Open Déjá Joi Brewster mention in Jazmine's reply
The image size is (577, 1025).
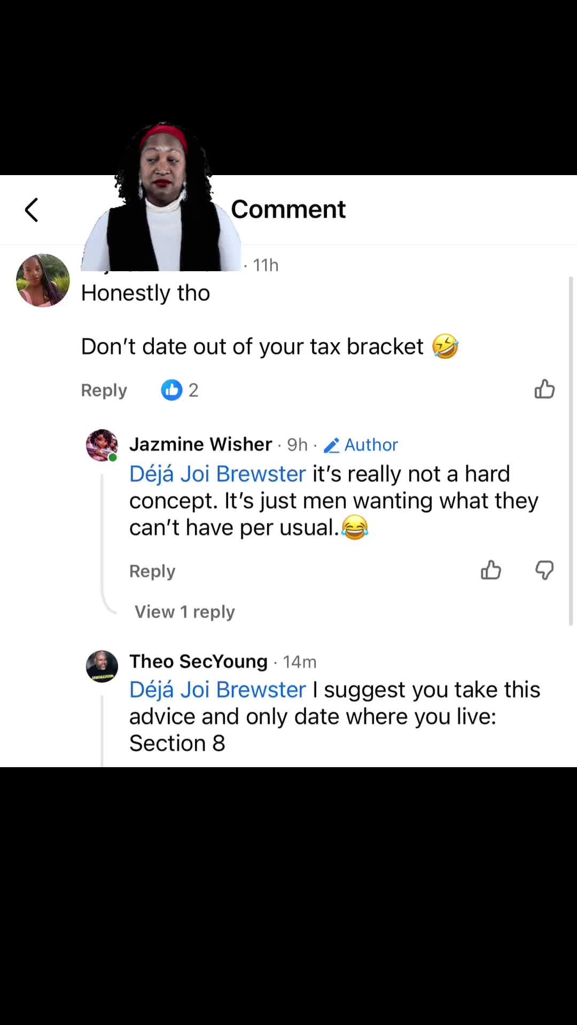[x=217, y=474]
